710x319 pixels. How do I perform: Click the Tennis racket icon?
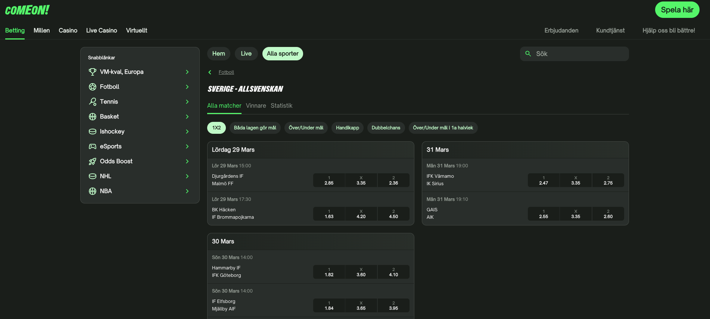93,102
